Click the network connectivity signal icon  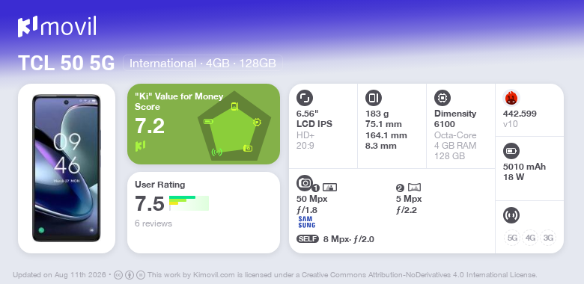pyautogui.click(x=511, y=215)
